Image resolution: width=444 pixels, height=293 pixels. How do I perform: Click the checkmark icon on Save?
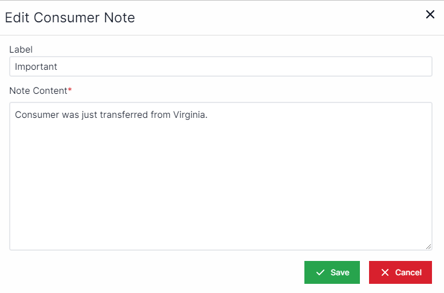pos(320,273)
